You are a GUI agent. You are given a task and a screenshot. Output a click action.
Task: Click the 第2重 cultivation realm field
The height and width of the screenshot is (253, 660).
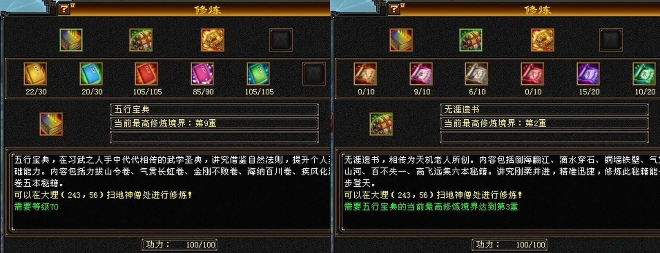544,124
